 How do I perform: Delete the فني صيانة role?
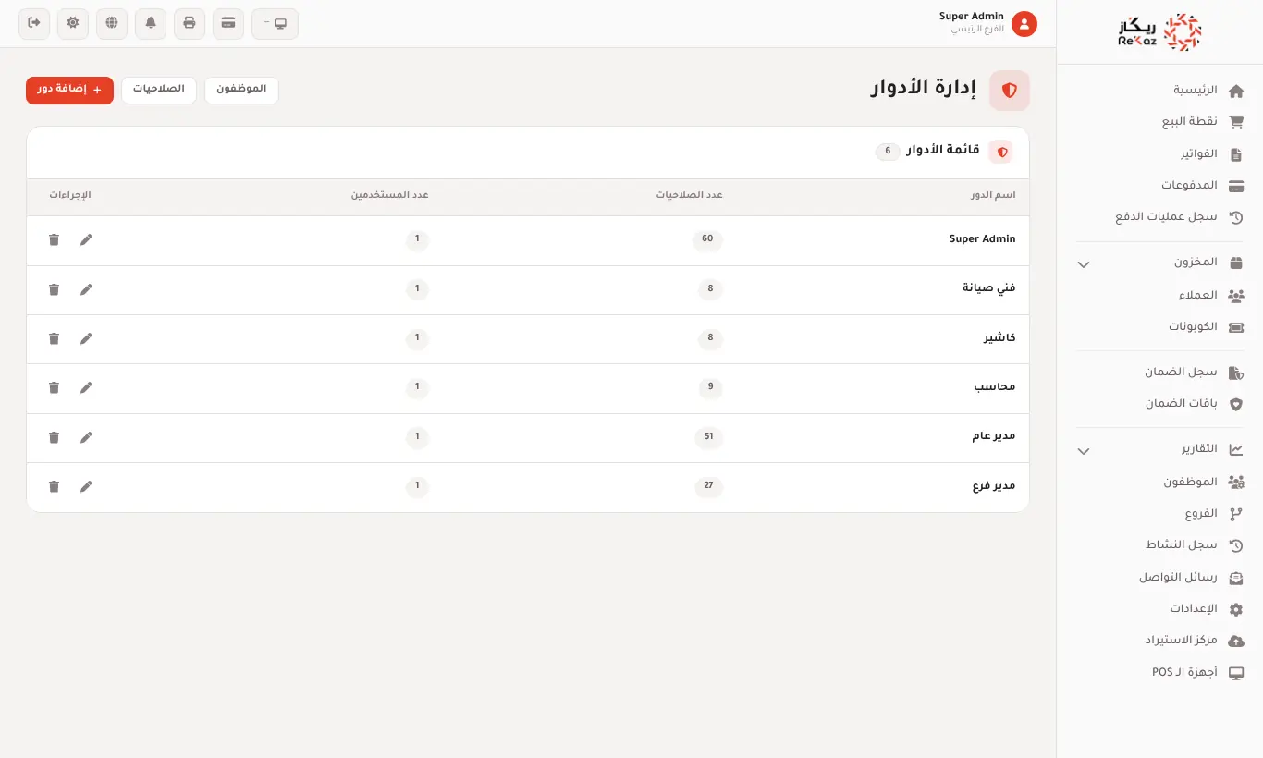54,289
